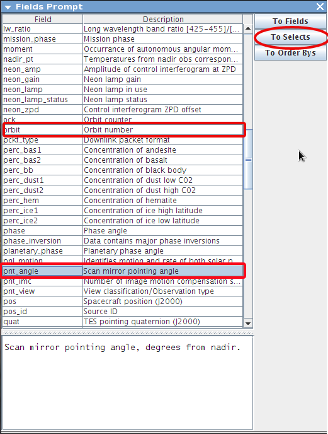The height and width of the screenshot is (434, 328).
Task: Click the Description column header
Action: 163,19
